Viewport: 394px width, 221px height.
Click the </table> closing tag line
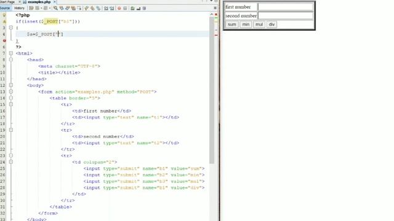click(61, 207)
